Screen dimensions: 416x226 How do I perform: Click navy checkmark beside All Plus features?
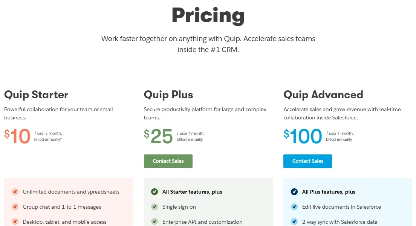(x=294, y=192)
